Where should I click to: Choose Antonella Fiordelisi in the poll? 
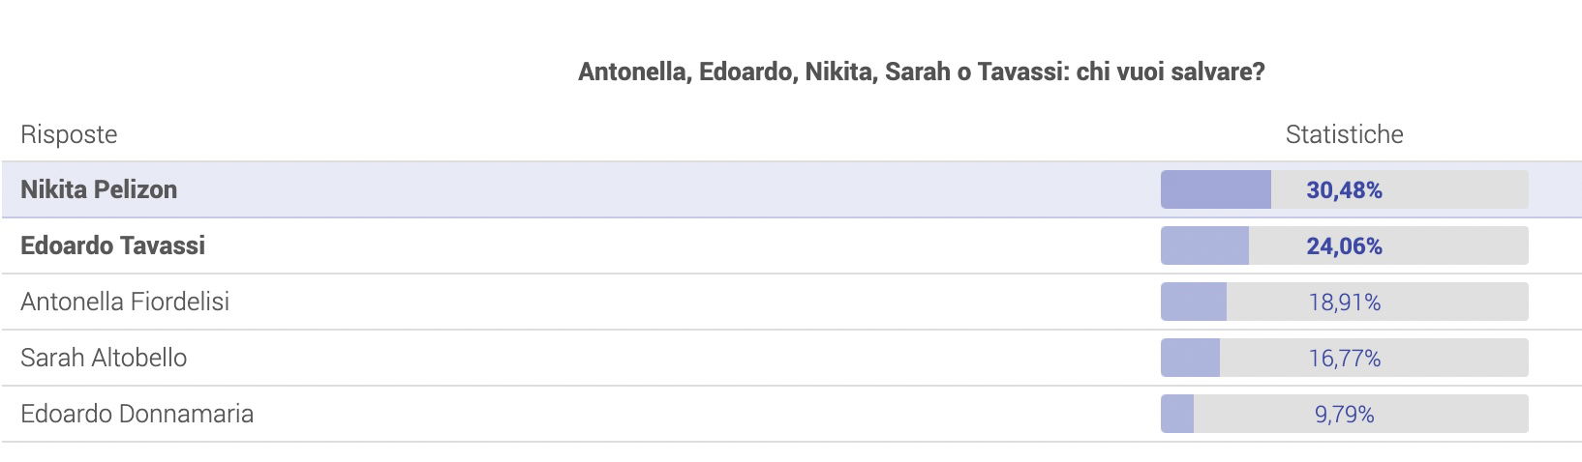tap(791, 302)
